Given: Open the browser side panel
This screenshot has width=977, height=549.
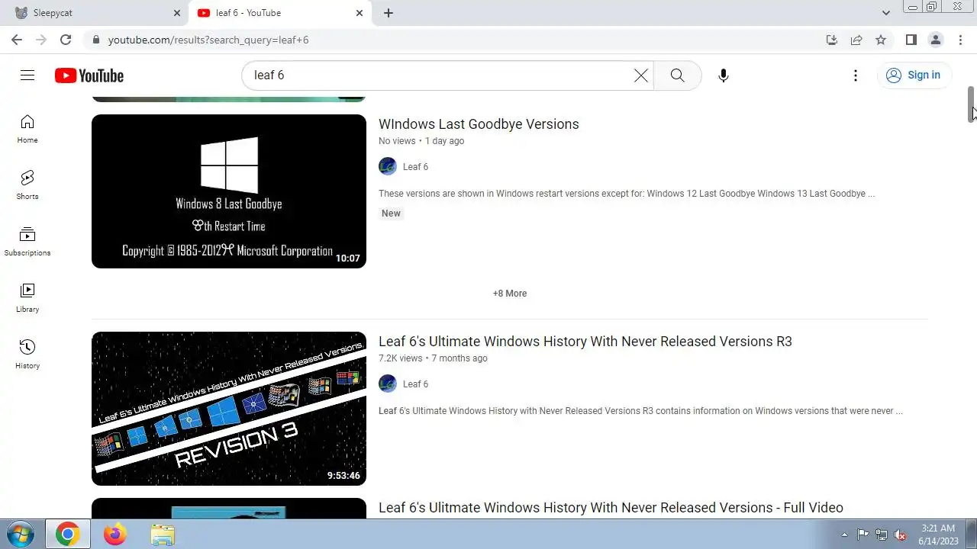Looking at the screenshot, I should [x=911, y=40].
